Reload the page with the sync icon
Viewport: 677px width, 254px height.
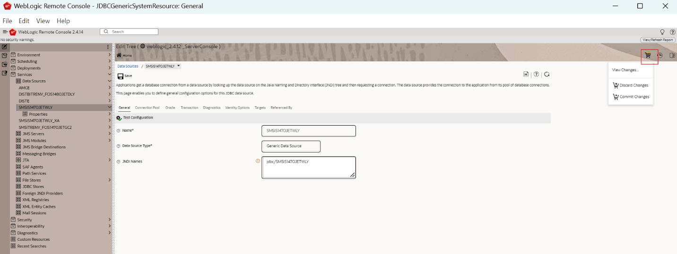547,74
